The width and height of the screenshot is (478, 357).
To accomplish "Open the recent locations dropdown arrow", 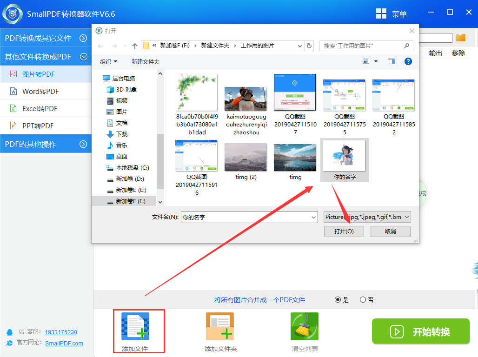I will 125,46.
